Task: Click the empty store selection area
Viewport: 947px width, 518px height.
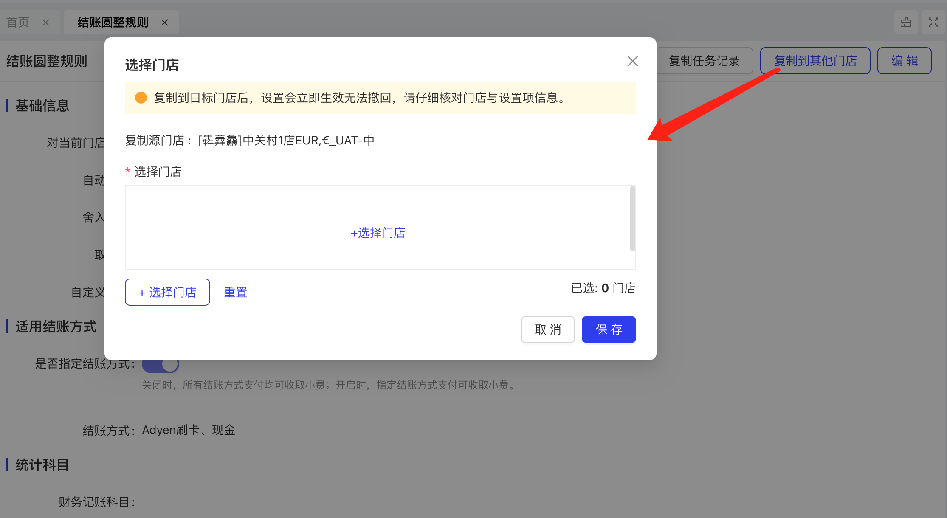Action: click(x=255, y=208)
